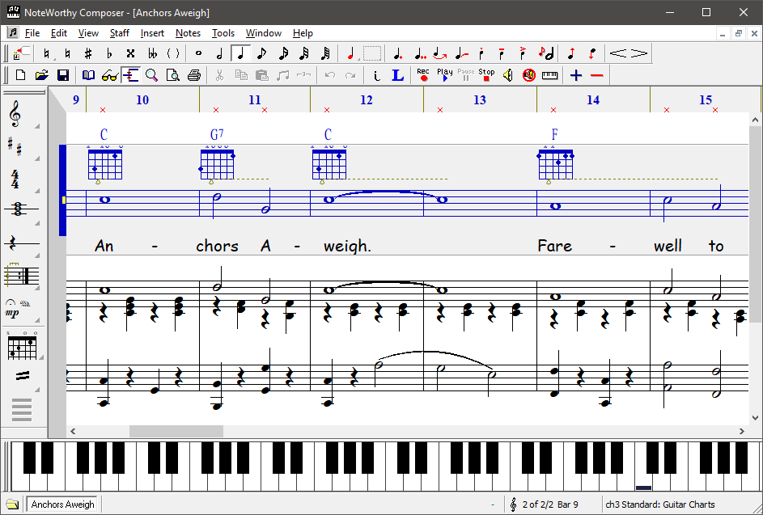Click the red Rec recording icon

pyautogui.click(x=422, y=73)
